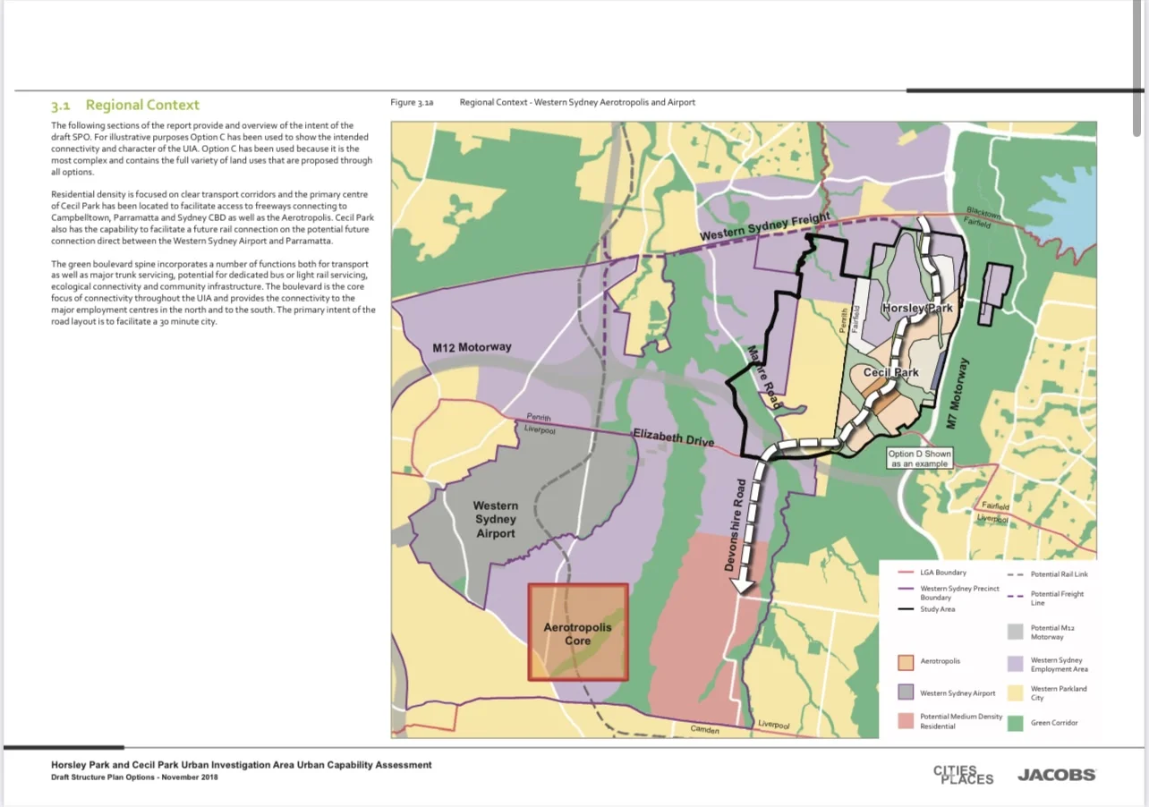This screenshot has width=1149, height=807.
Task: Click the Cities Places logo
Action: (x=963, y=775)
